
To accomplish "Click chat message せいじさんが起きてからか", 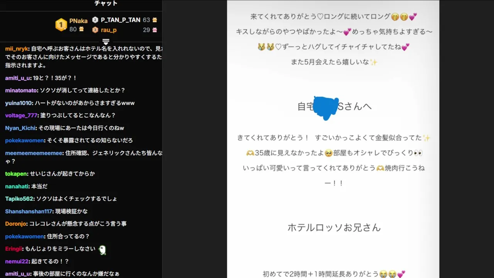I will point(63,174).
